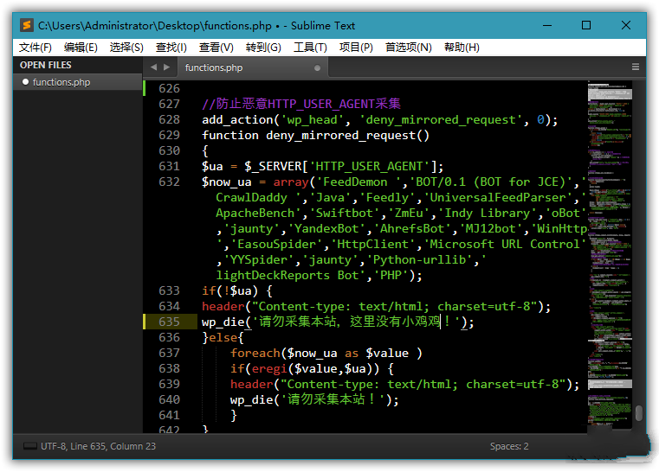The image size is (659, 472).
Task: Open the Spaces: 2 indentation selector
Action: pyautogui.click(x=509, y=446)
